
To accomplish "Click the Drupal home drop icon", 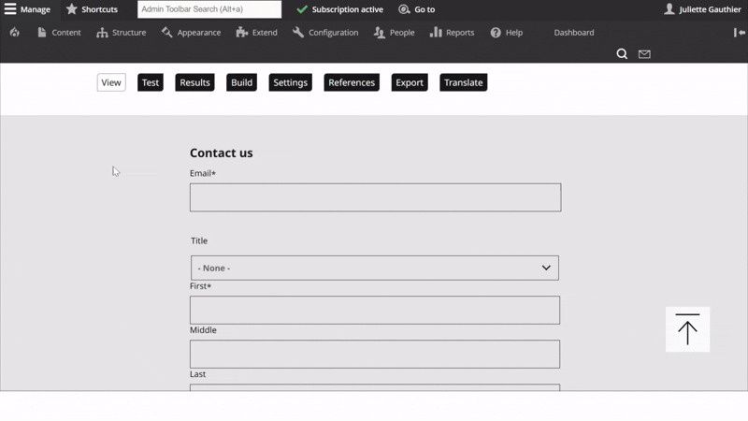I will (15, 32).
